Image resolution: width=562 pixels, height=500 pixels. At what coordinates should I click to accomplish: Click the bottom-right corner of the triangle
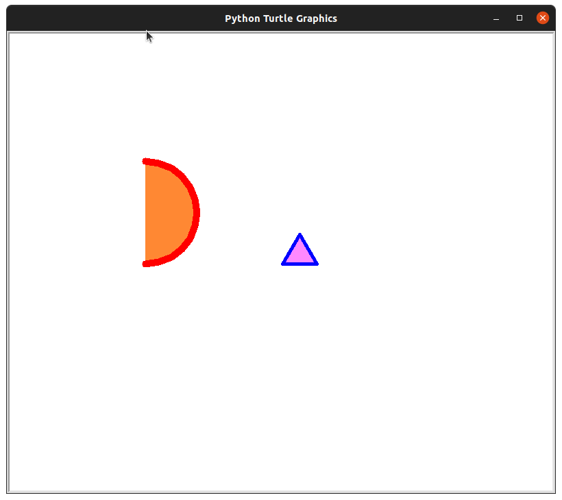tap(316, 263)
